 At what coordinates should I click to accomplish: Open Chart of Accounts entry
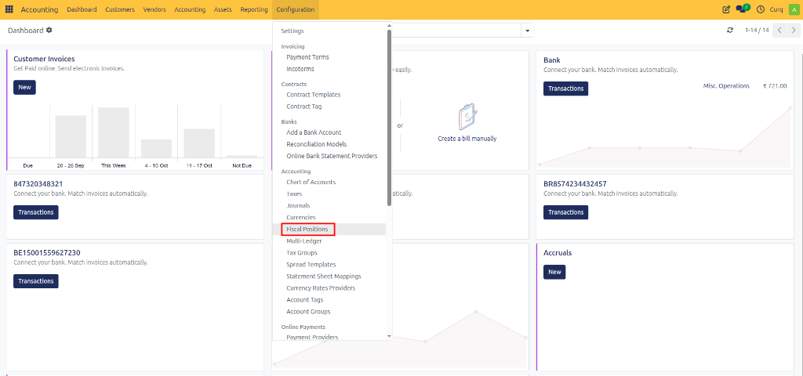(311, 182)
